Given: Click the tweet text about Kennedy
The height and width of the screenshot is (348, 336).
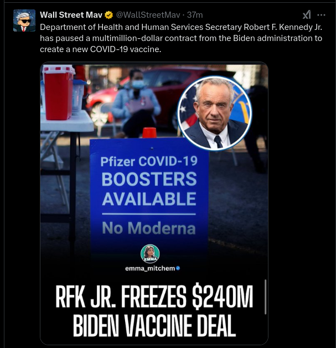Looking at the screenshot, I should coord(181,38).
